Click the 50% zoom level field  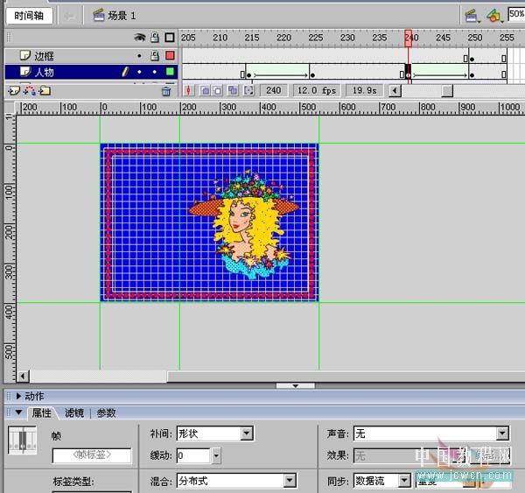click(x=516, y=14)
